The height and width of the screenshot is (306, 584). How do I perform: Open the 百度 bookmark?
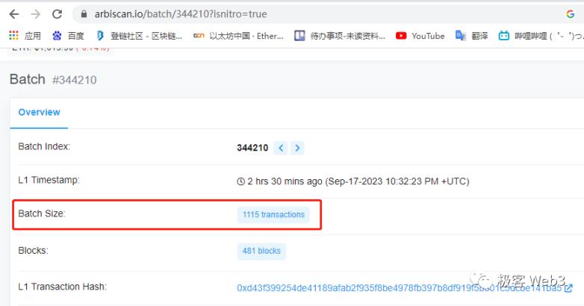pos(68,36)
